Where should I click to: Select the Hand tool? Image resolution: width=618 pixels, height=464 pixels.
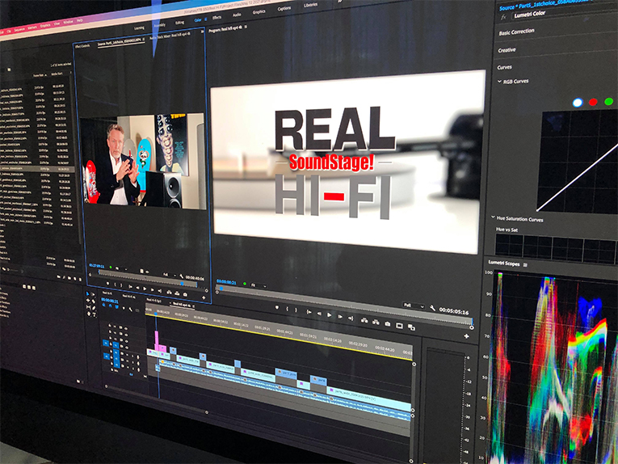pos(89,314)
